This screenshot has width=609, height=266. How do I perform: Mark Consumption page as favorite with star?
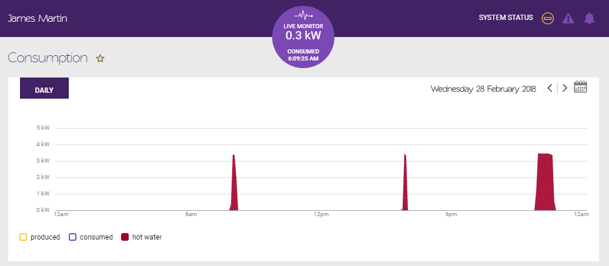point(100,58)
